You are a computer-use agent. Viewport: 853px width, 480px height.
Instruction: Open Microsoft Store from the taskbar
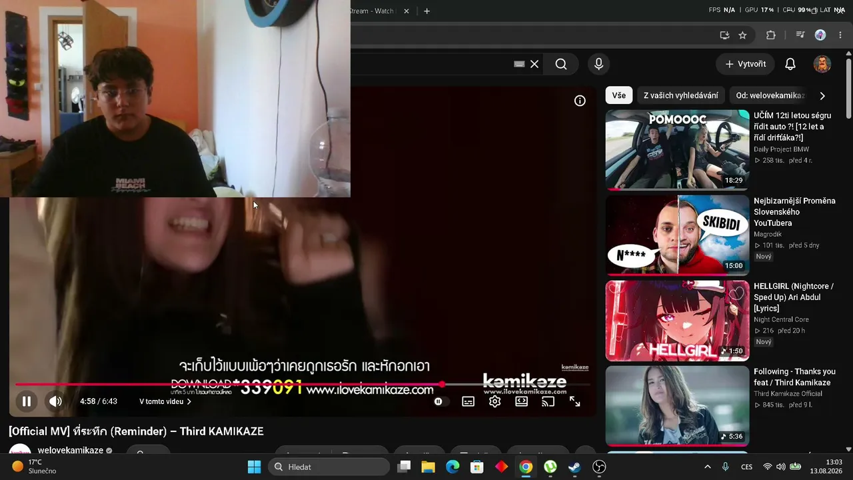click(476, 467)
